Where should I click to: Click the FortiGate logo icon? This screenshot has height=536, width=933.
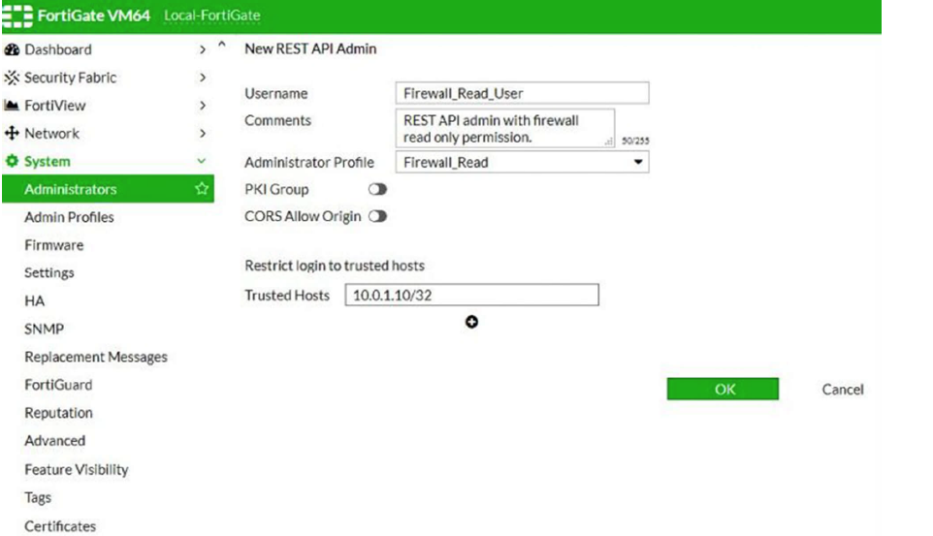coord(17,16)
